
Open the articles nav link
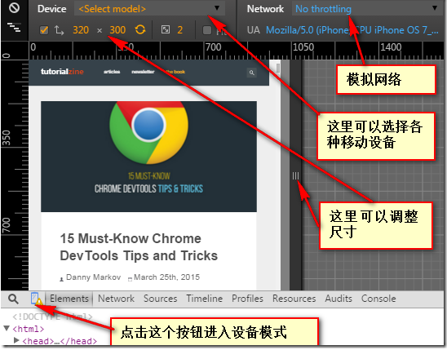[x=112, y=72]
